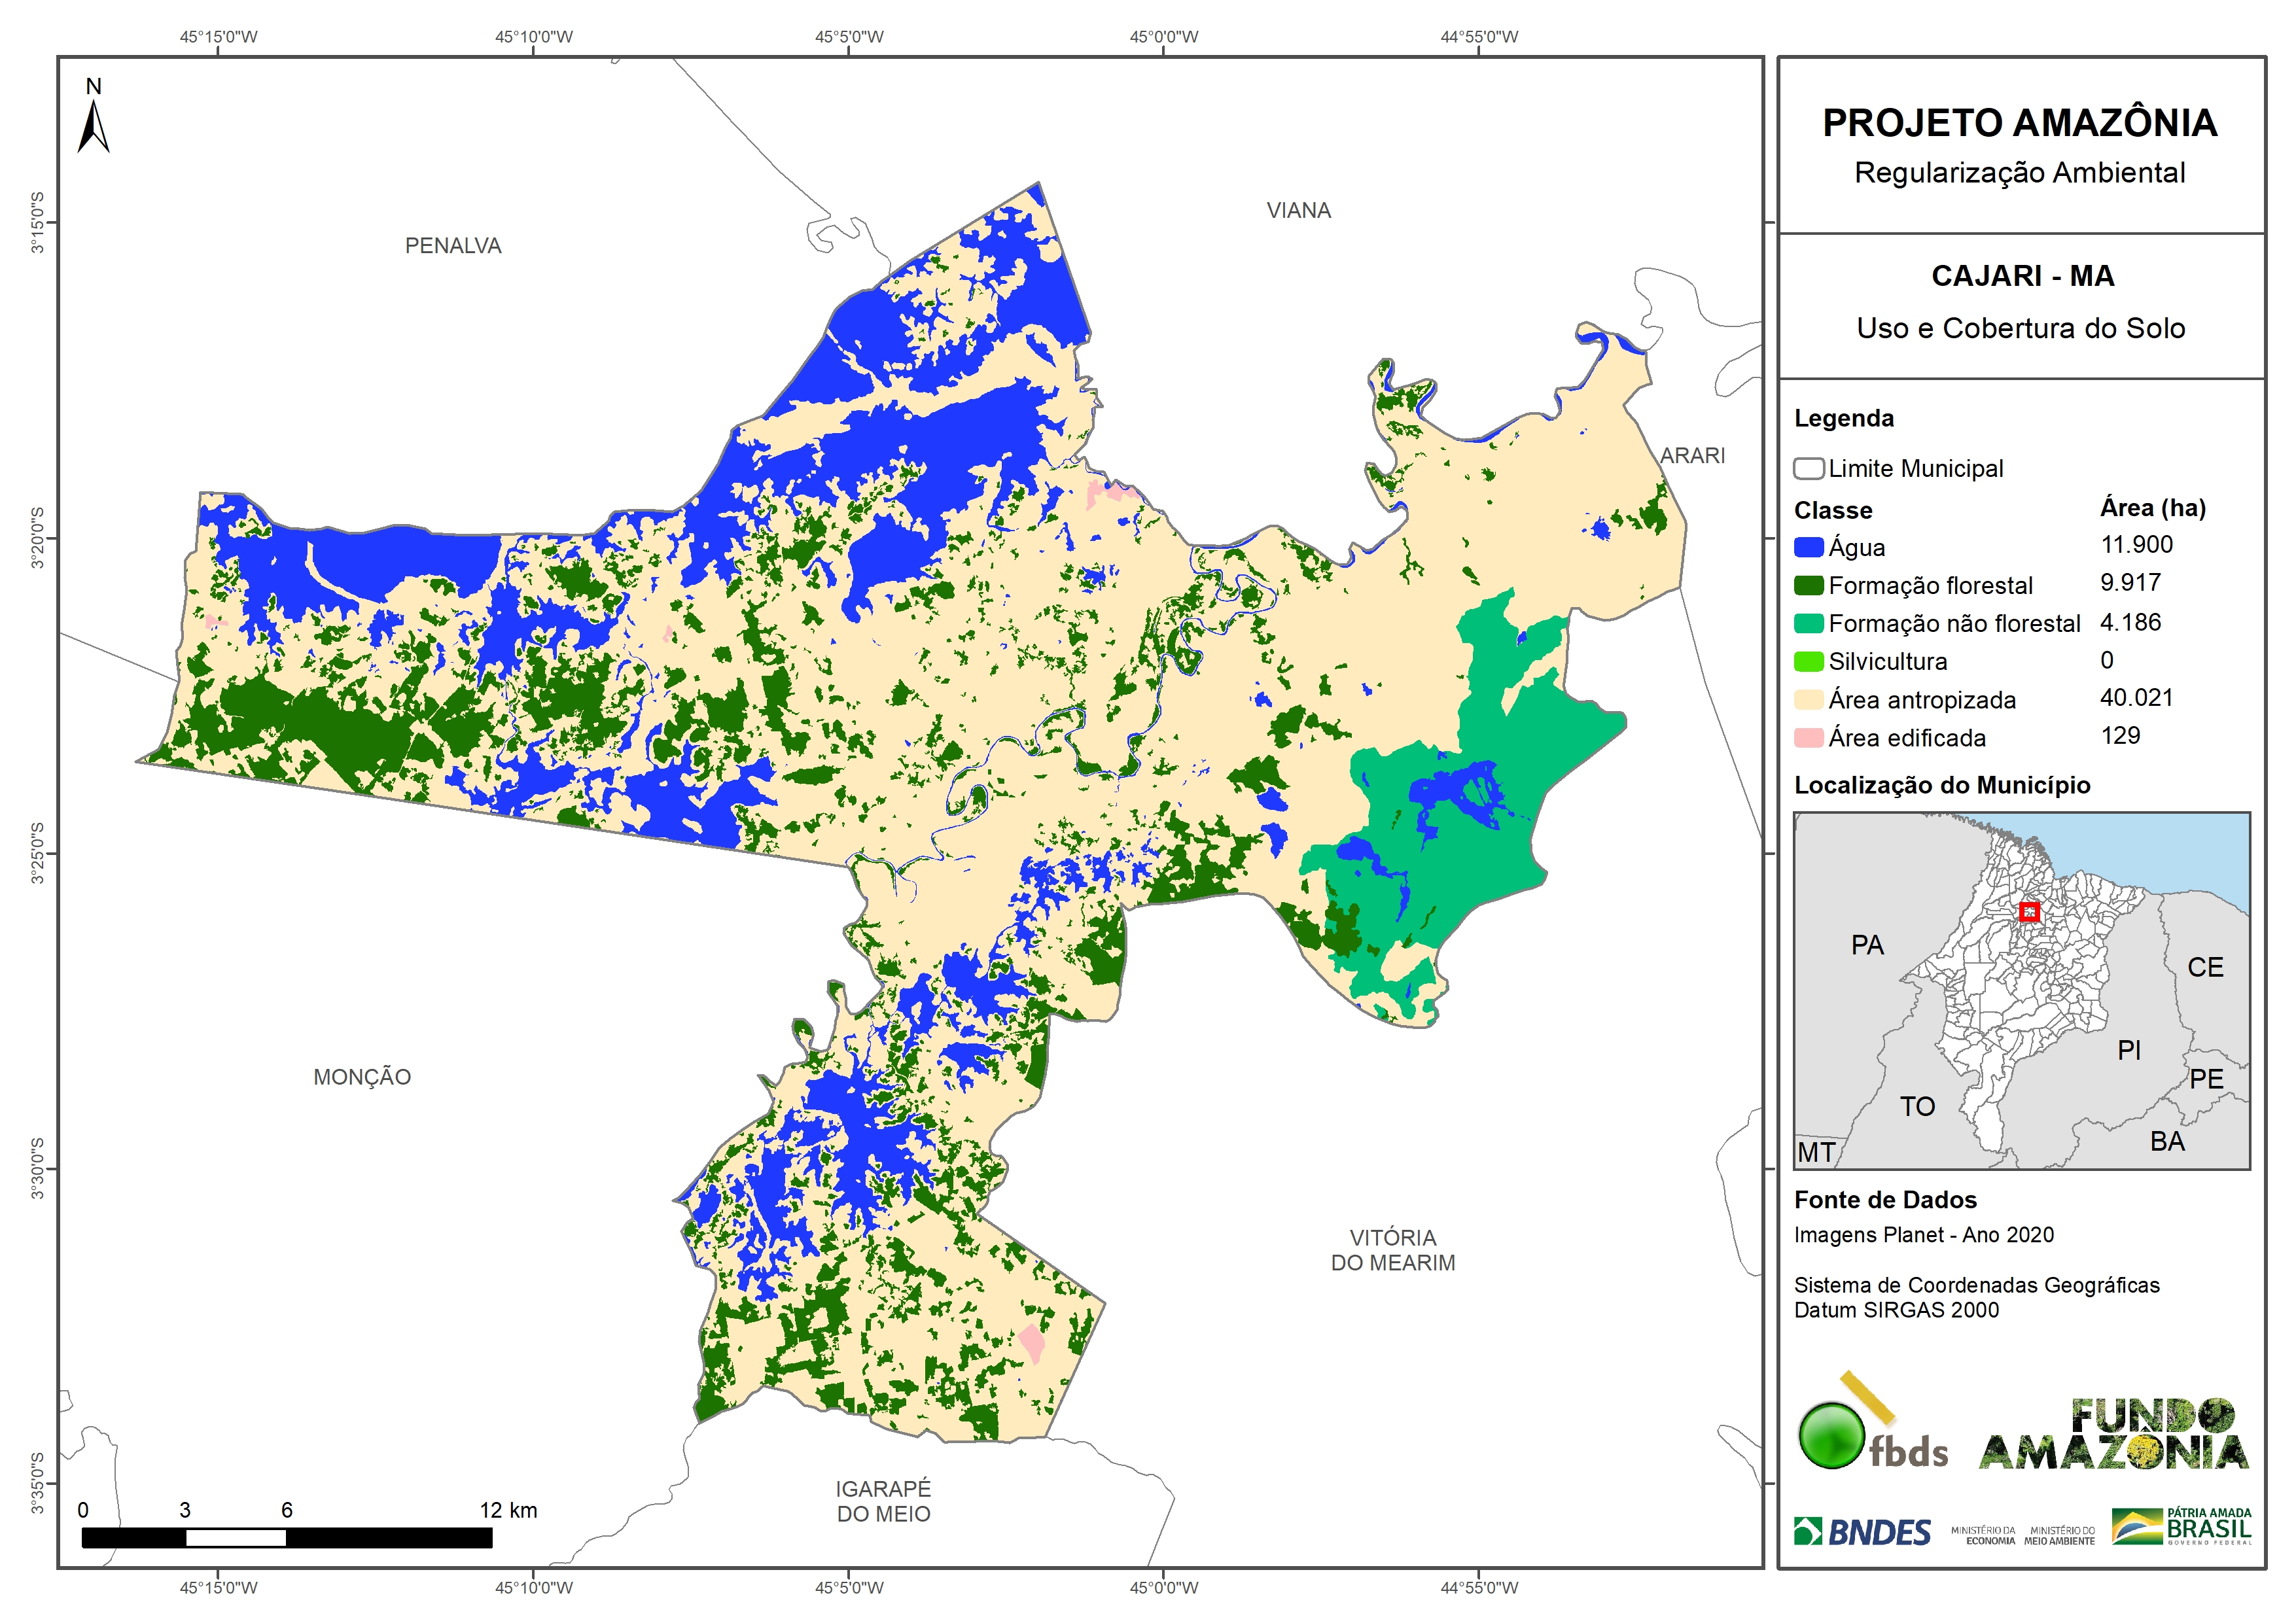2296x1623 pixels.
Task: Click the BNDES logo
Action: (x=1862, y=1531)
